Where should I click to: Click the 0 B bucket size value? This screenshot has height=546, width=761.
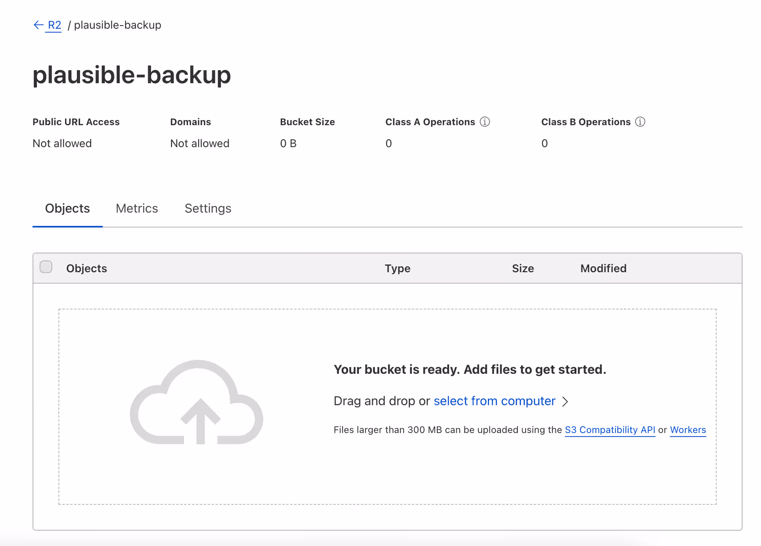coord(288,143)
